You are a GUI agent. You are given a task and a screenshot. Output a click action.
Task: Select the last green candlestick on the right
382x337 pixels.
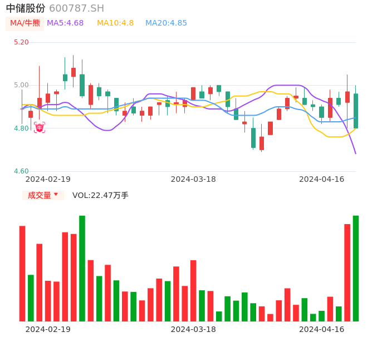356,111
